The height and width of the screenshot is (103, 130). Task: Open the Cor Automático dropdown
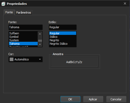point(25,59)
